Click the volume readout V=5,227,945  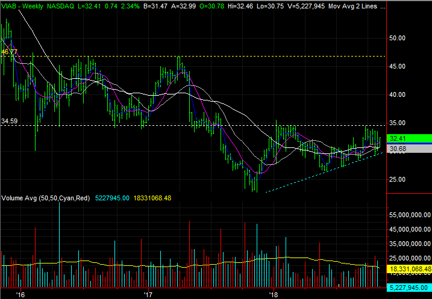point(306,6)
